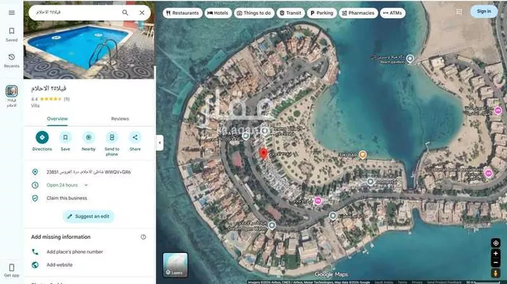Click Claim this business
The image size is (507, 284).
tap(67, 198)
